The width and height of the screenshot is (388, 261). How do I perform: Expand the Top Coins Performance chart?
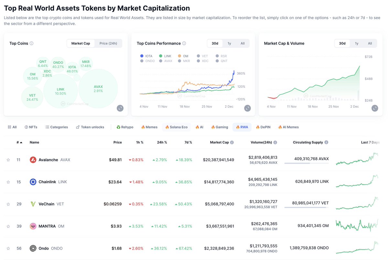pos(247,108)
